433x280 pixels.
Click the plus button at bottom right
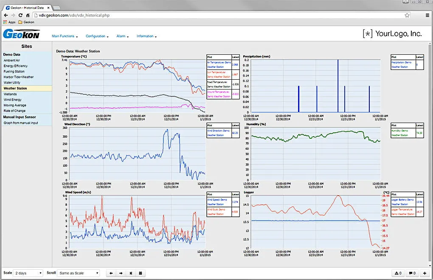coord(425,273)
